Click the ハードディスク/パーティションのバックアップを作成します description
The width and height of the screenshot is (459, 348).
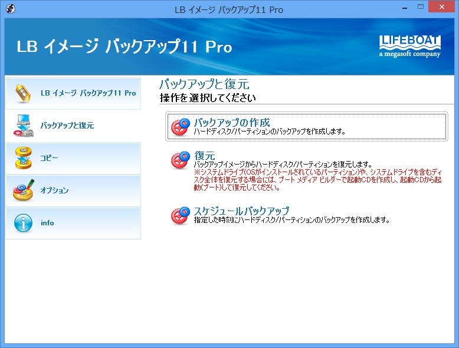click(270, 132)
